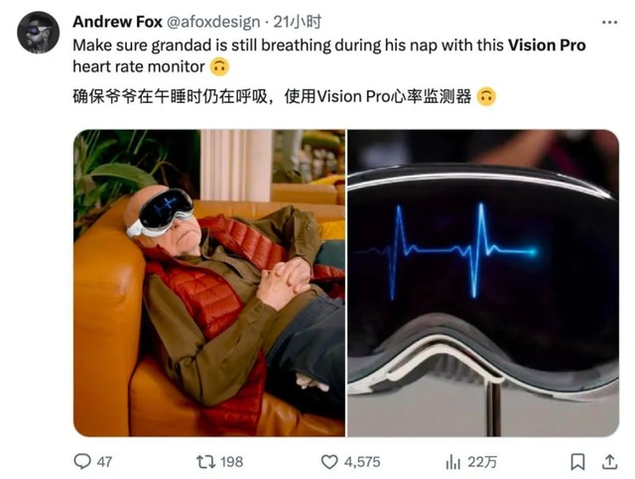Screen dimensions: 635x479
Task: Bookmark this tweet
Action: (x=577, y=461)
